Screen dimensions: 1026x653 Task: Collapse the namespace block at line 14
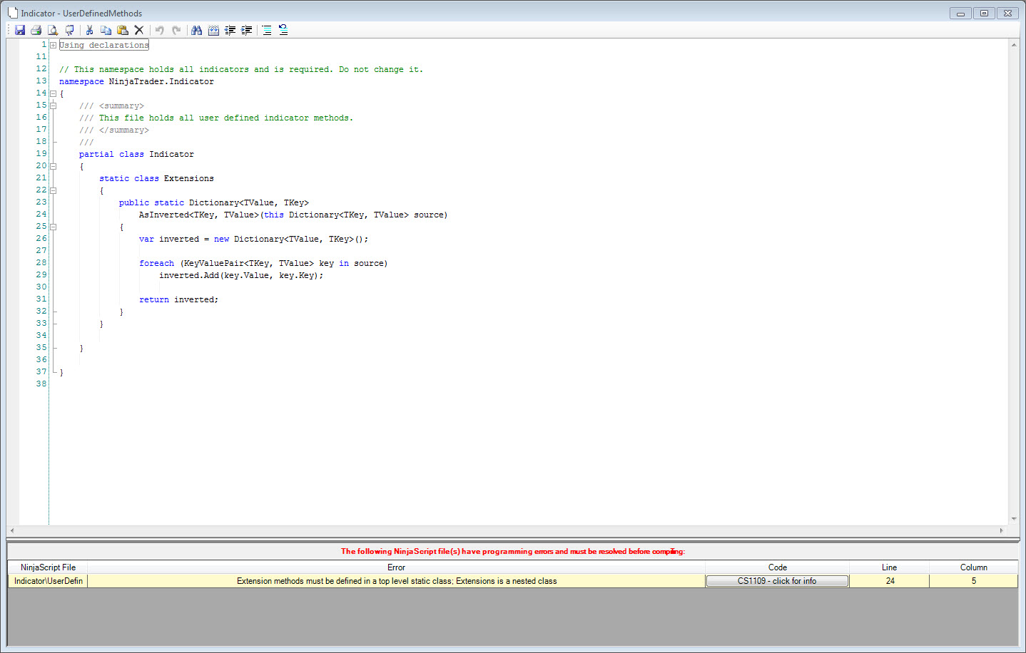[x=53, y=93]
